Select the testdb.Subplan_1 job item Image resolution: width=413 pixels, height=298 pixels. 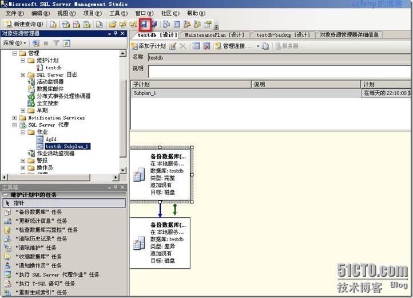[x=67, y=146]
